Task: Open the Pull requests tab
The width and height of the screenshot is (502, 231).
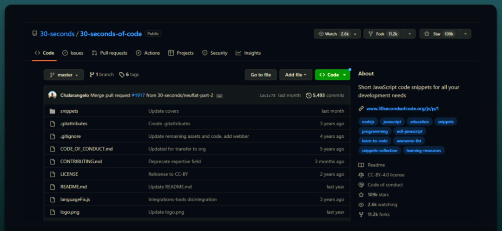Action: pyautogui.click(x=110, y=53)
